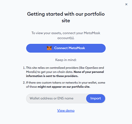Import the entered wallet address
This screenshot has width=132, height=124.
(x=96, y=98)
